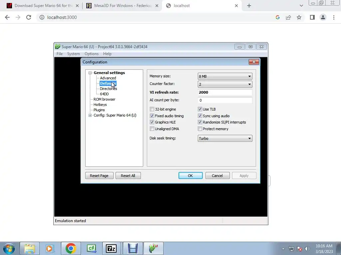Click the Project64 title bar logo icon
The image size is (341, 255).
(58, 46)
